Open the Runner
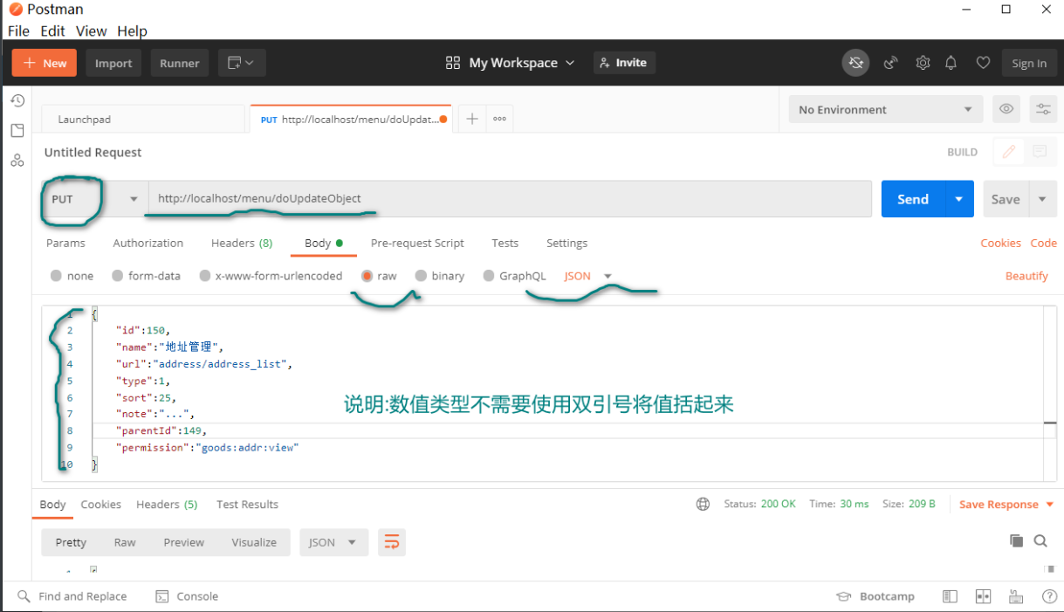This screenshot has height=612, width=1064. pos(180,63)
